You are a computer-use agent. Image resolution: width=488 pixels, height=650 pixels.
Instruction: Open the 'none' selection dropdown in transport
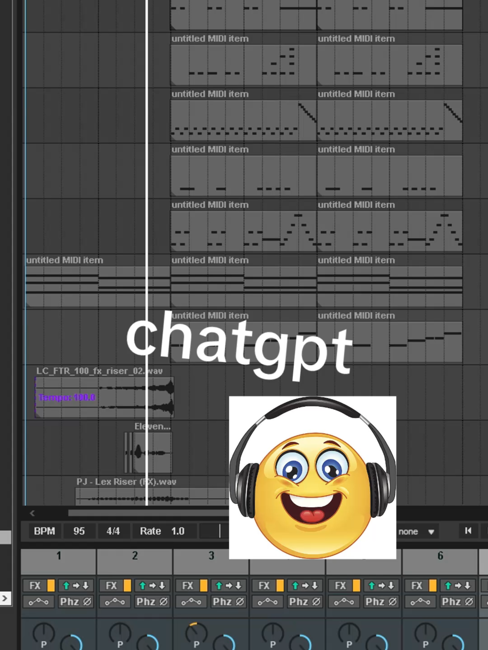[417, 532]
